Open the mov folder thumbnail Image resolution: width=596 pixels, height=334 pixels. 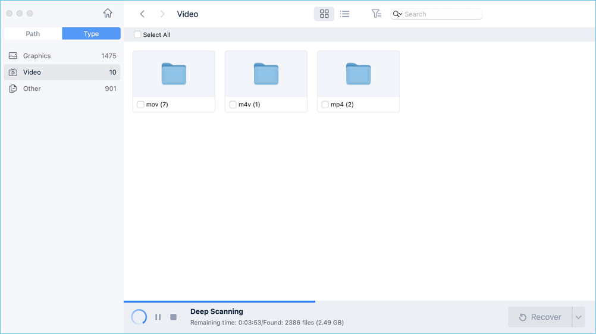click(x=174, y=74)
